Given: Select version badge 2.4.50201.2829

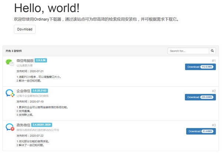Looking at the screenshot, I should (x=42, y=125).
